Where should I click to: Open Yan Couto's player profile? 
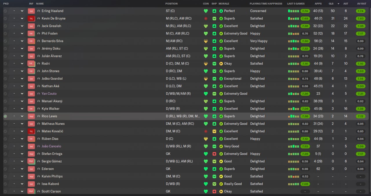49,94
